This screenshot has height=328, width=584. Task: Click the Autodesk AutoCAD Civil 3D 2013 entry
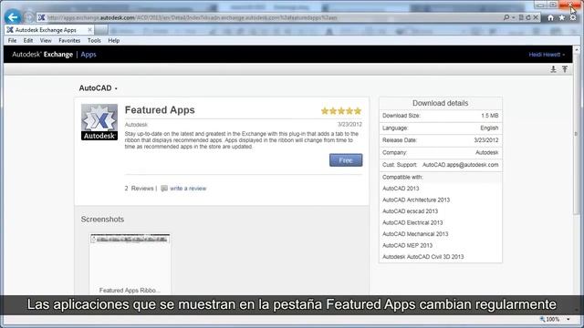tap(423, 257)
